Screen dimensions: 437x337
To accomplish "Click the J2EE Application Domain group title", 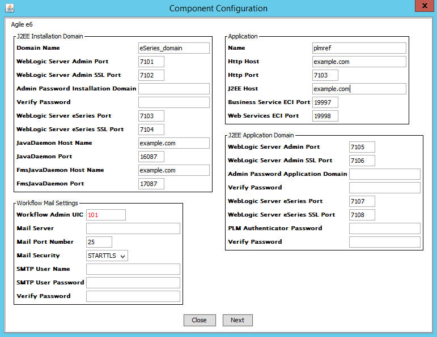I will coord(261,135).
